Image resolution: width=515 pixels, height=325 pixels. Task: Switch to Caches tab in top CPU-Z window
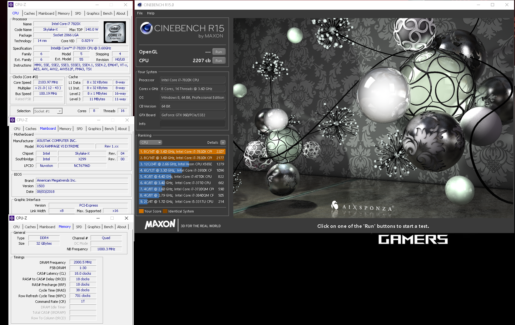coord(29,13)
